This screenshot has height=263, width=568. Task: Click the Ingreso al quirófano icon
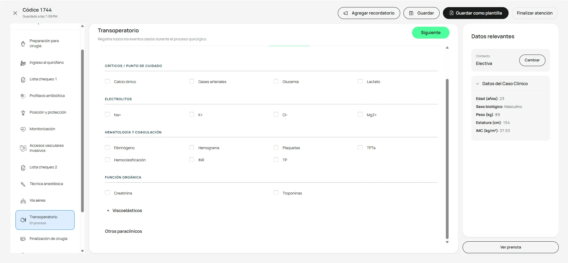23,63
